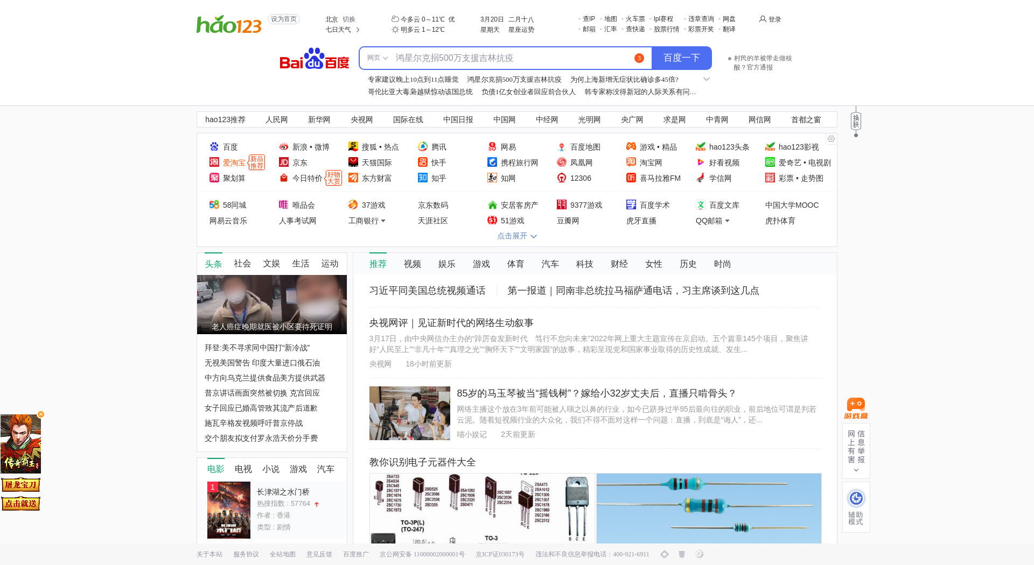The width and height of the screenshot is (1034, 565).
Task: Open article 教你识别电子元器件大全
Action: pyautogui.click(x=423, y=462)
